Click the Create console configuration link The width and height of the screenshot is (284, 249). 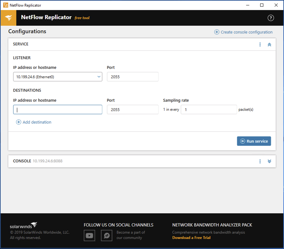tap(243, 32)
